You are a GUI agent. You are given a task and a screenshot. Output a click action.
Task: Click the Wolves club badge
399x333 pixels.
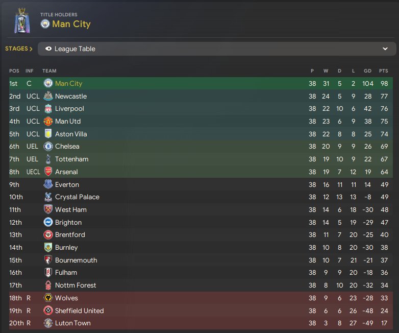coord(48,298)
